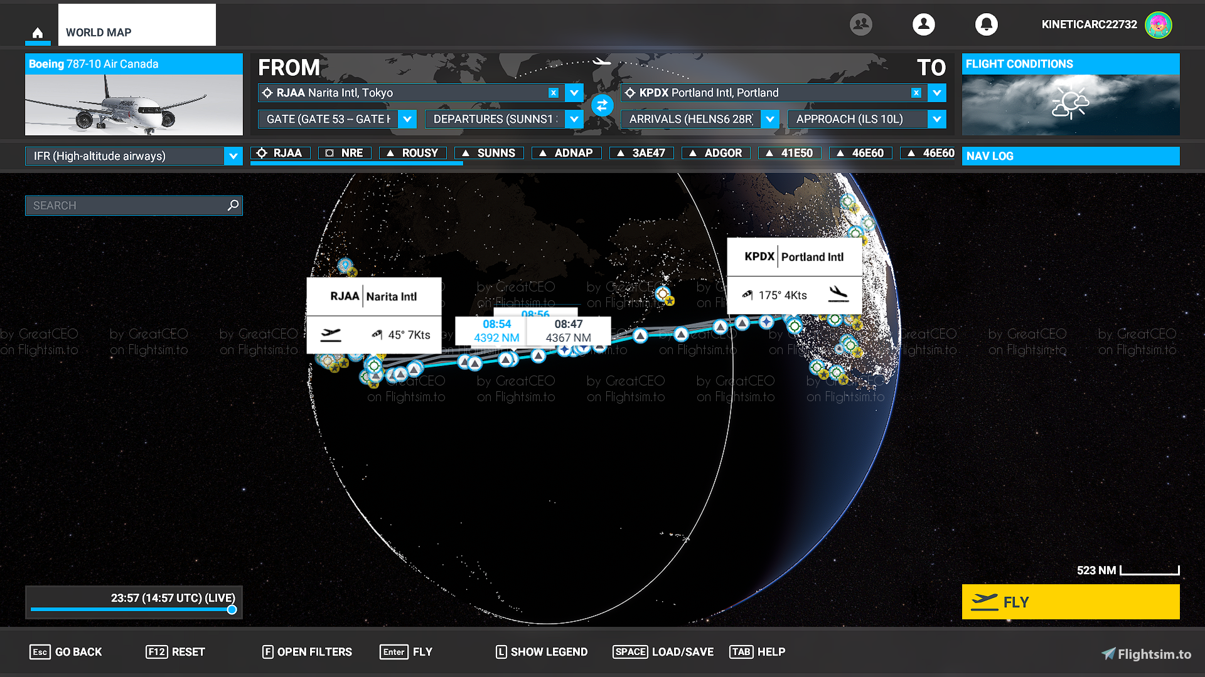
Task: Click landing airplane icon on KPDX card
Action: click(x=838, y=294)
